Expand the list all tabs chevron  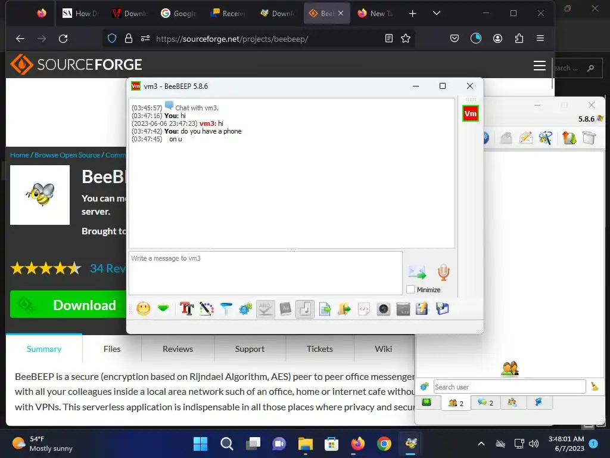pos(437,13)
